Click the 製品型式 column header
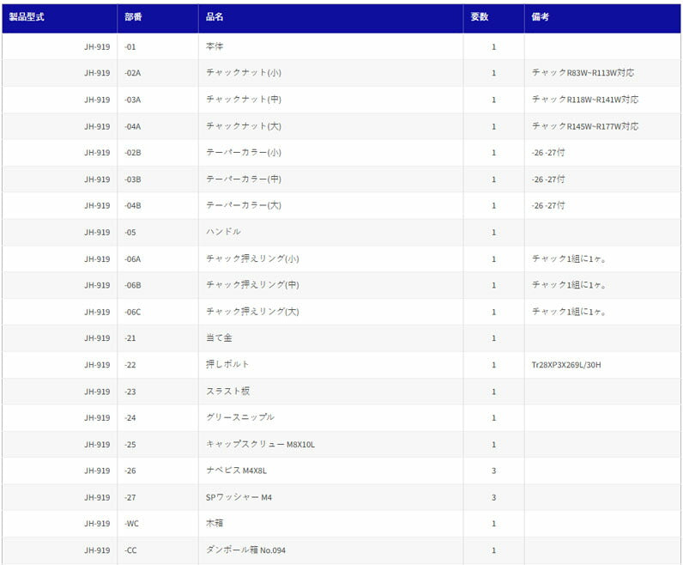The height and width of the screenshot is (565, 683). point(60,17)
